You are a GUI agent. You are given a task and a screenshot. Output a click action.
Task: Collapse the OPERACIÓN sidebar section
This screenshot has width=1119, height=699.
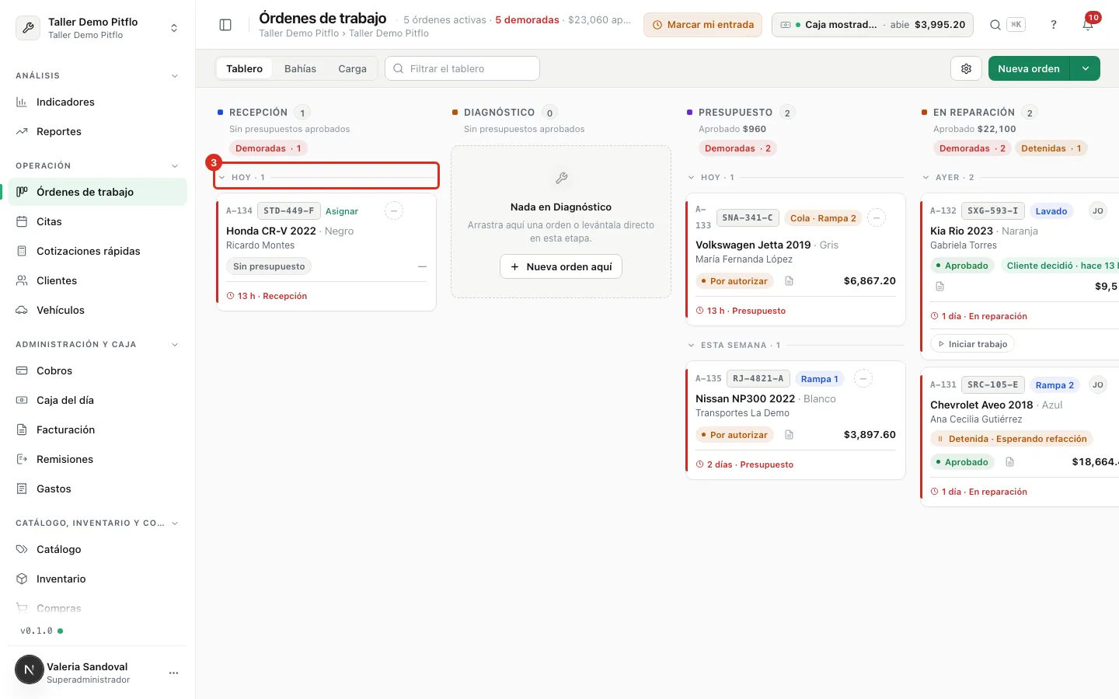point(174,165)
